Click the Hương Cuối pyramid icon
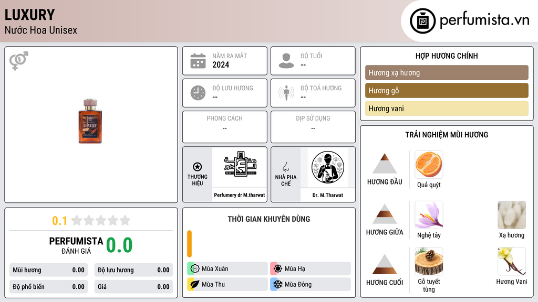Image resolution: width=538 pixels, height=302 pixels. tap(385, 264)
